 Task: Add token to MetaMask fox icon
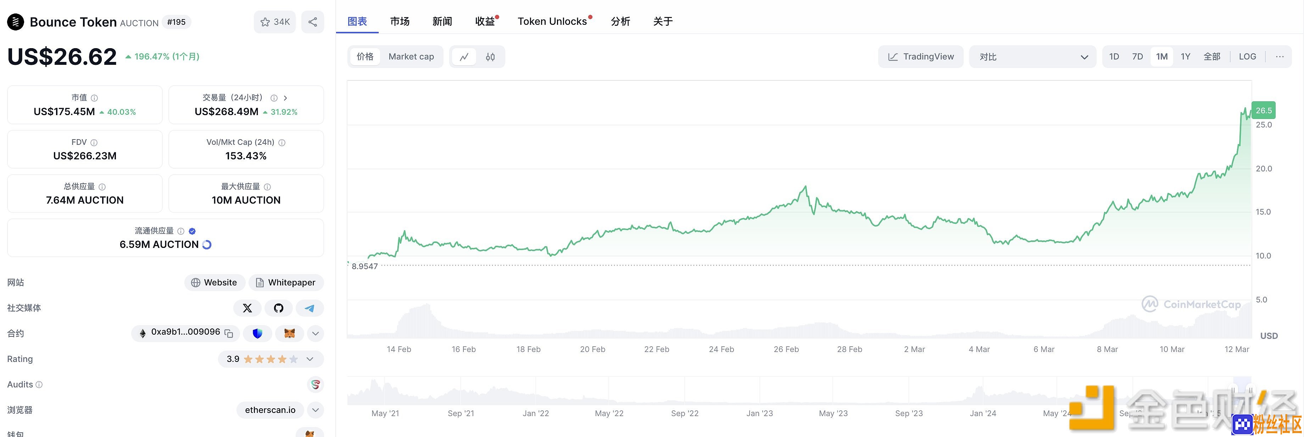click(x=290, y=333)
